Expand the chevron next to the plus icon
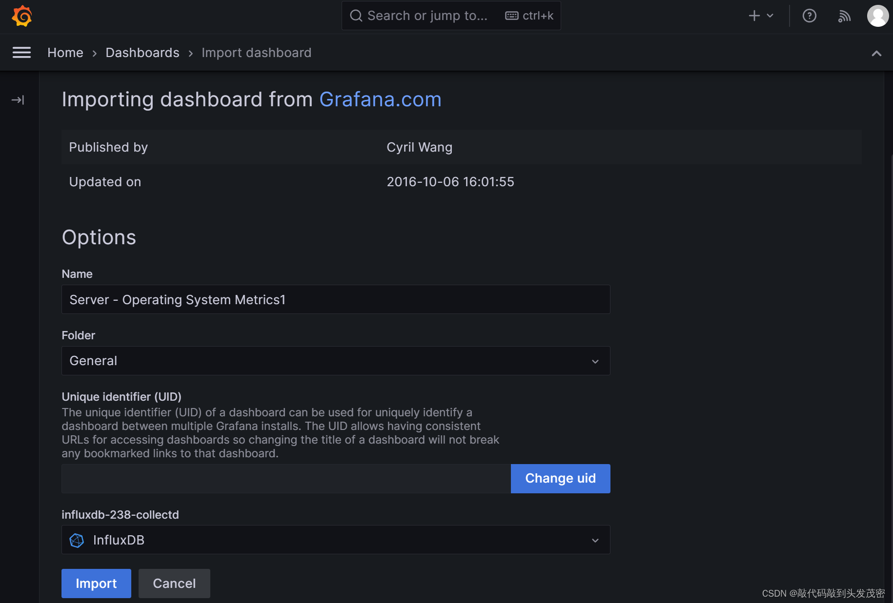Viewport: 893px width, 603px height. pyautogui.click(x=770, y=16)
